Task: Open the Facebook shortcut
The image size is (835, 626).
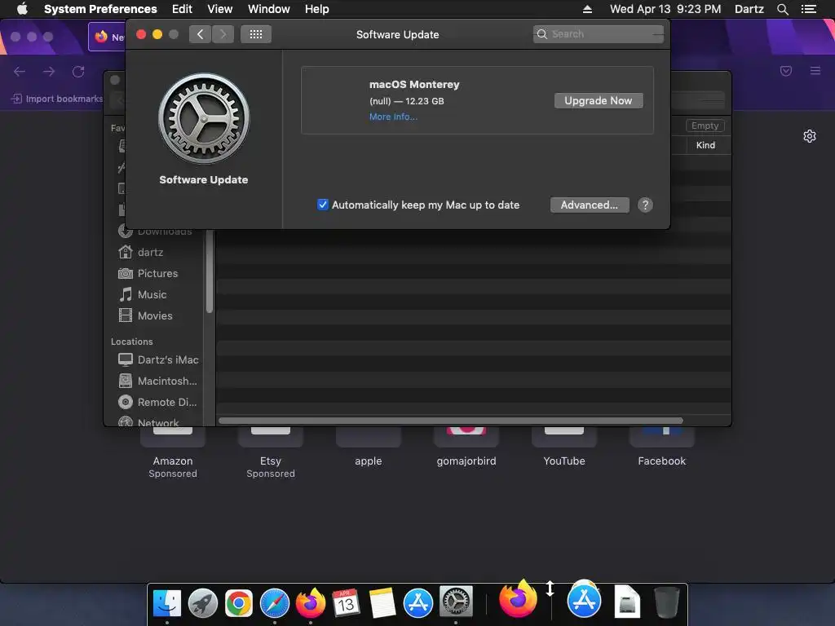Action: click(x=662, y=447)
